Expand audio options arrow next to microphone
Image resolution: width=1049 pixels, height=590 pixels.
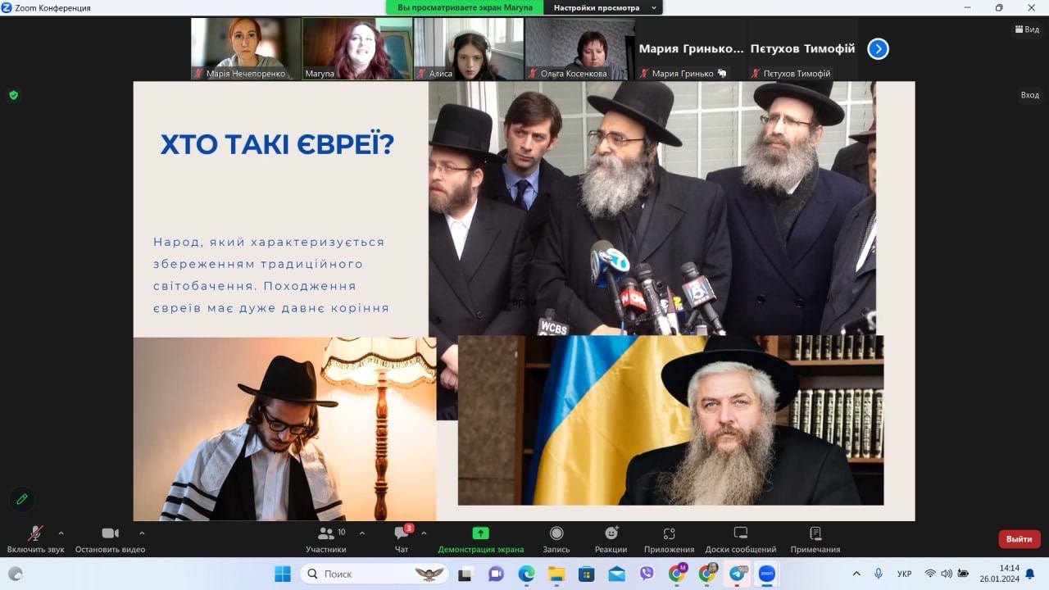coord(61,533)
